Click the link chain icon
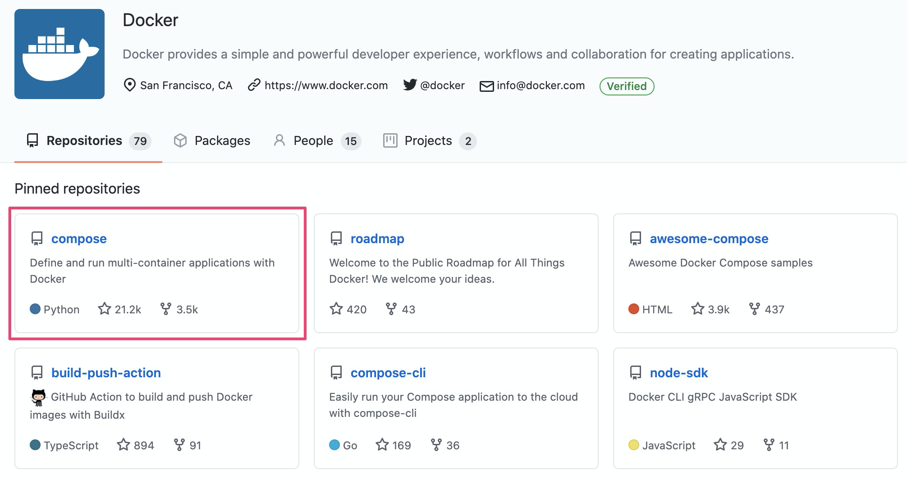The height and width of the screenshot is (479, 907). click(x=254, y=85)
